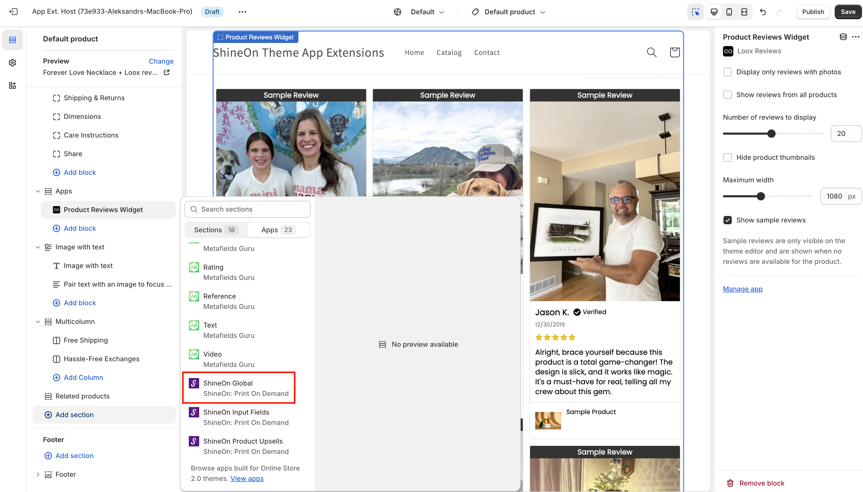Open the three-dot menu beside Draft
The width and height of the screenshot is (863, 492).
242,12
